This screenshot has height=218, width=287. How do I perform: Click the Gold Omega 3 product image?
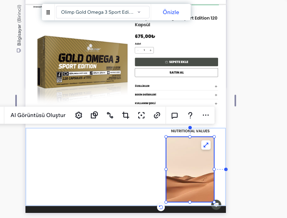point(83,69)
